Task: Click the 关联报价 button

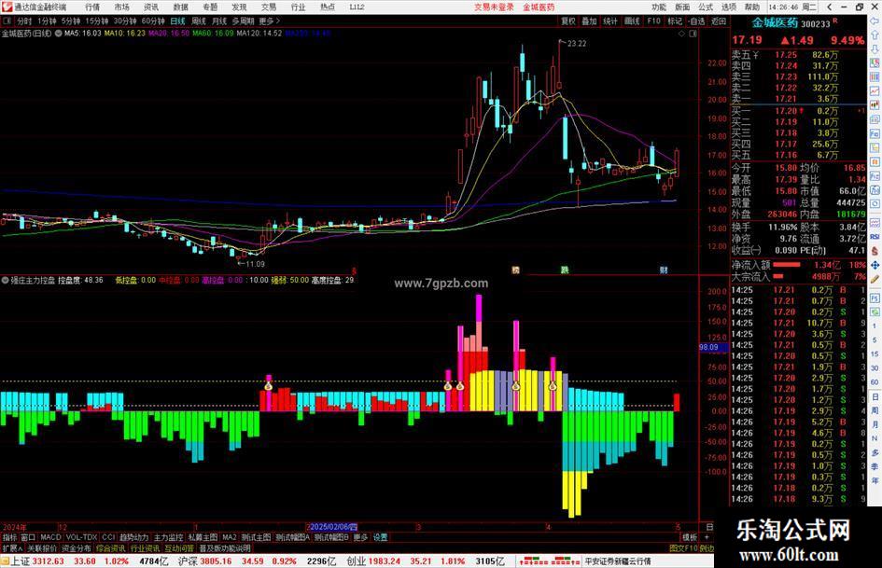Action: coord(42,548)
